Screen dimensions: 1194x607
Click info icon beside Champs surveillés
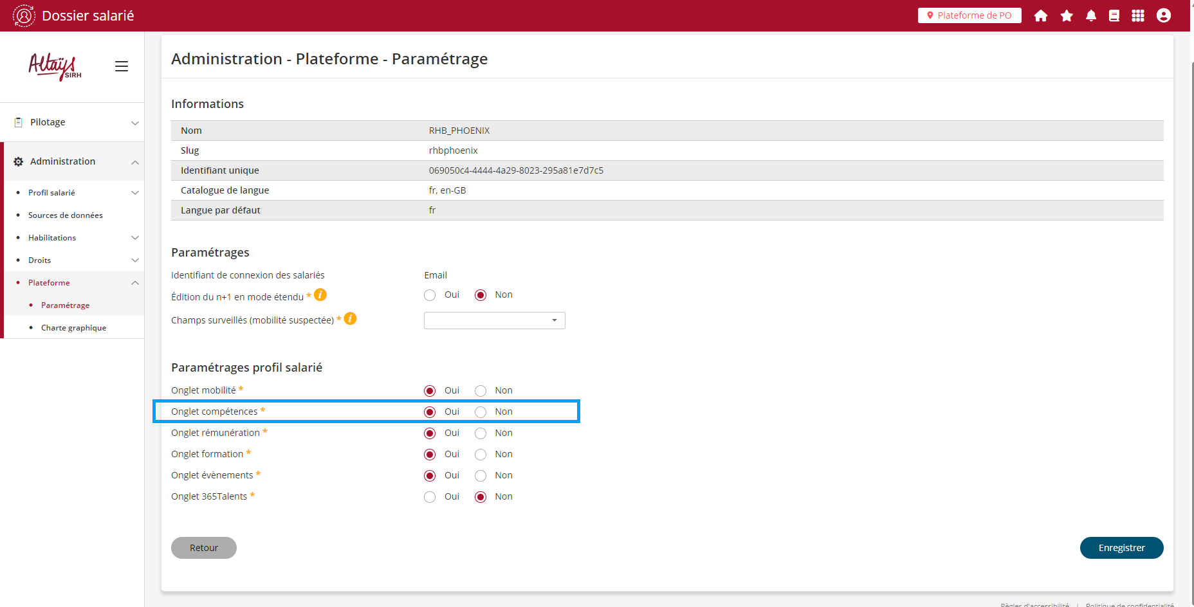(350, 319)
